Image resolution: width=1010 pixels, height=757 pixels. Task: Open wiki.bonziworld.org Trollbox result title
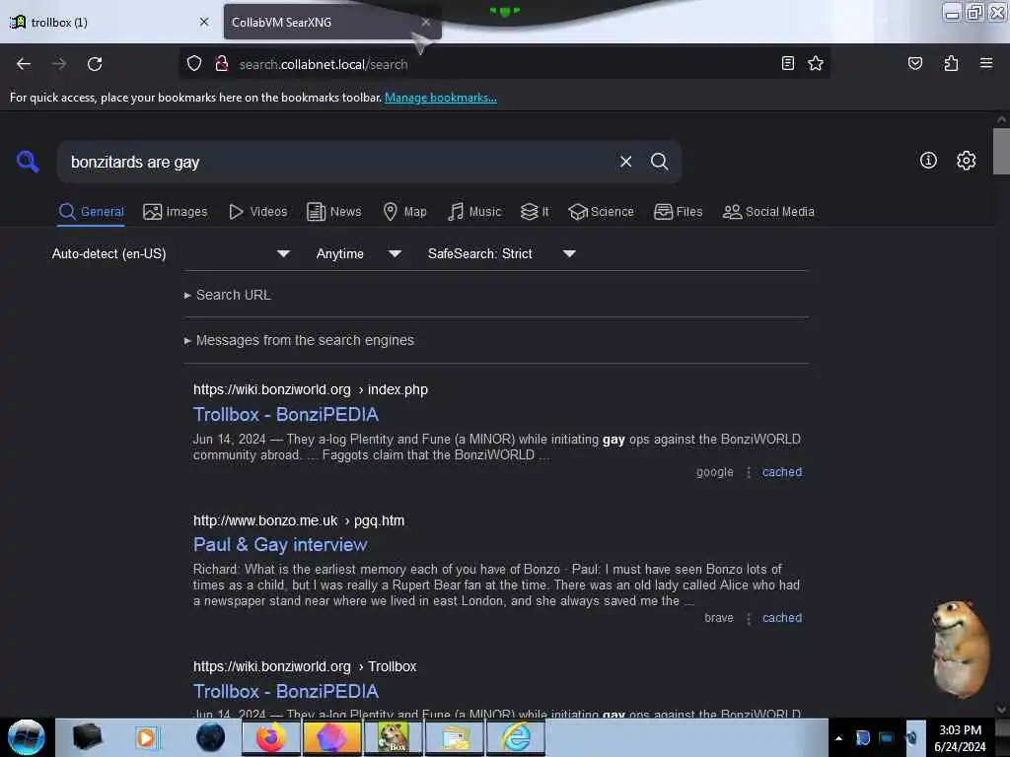click(286, 691)
